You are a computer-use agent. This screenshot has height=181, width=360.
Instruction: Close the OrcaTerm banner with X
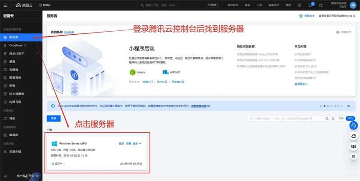pos(348,106)
